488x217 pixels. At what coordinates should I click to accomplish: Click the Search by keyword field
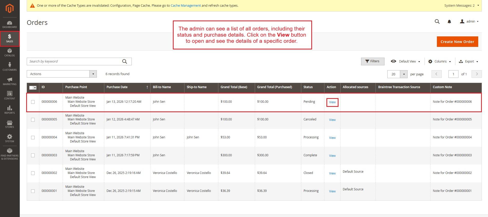(74, 61)
